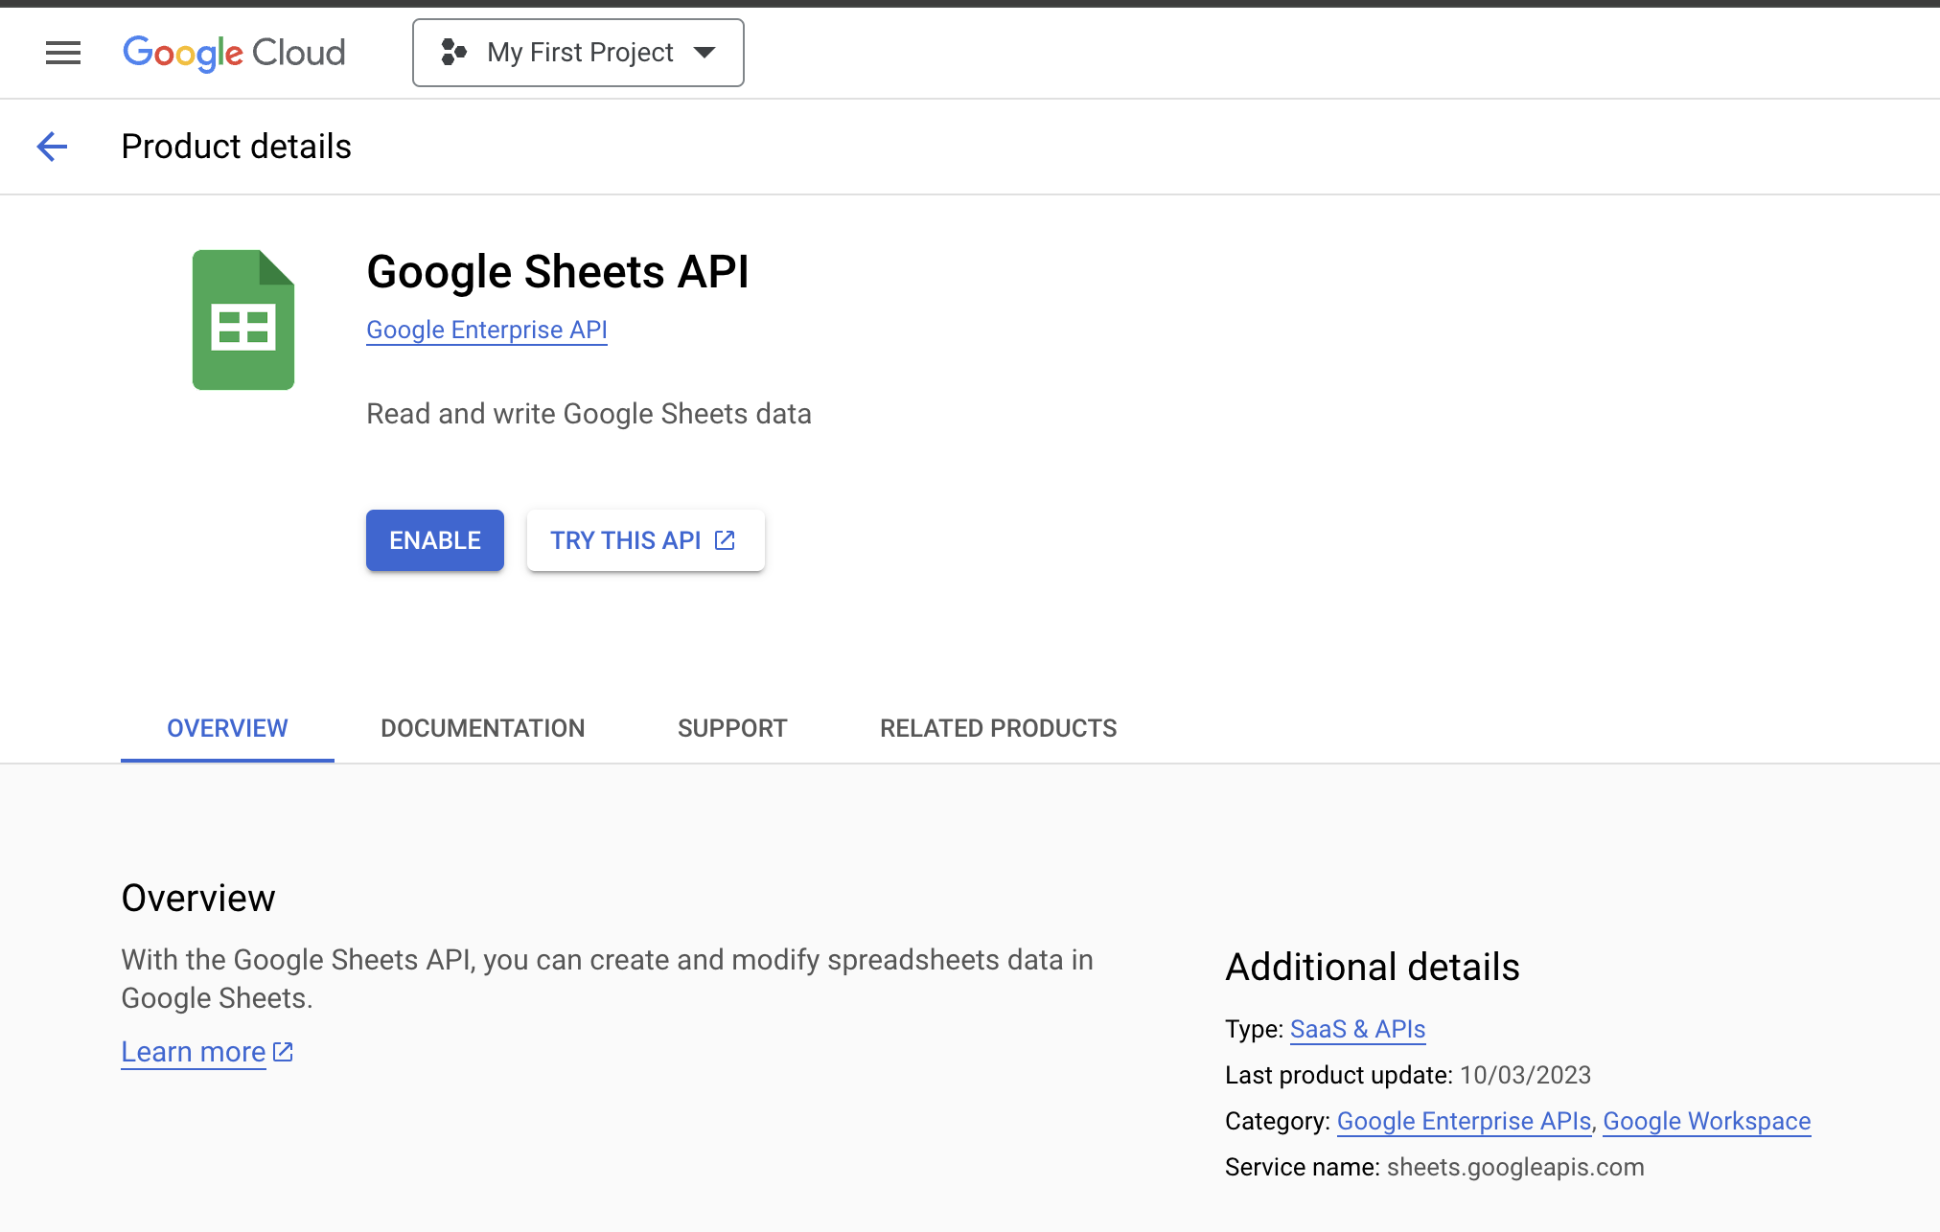This screenshot has width=1940, height=1232.
Task: Click the Product details heading text
Action: (236, 146)
